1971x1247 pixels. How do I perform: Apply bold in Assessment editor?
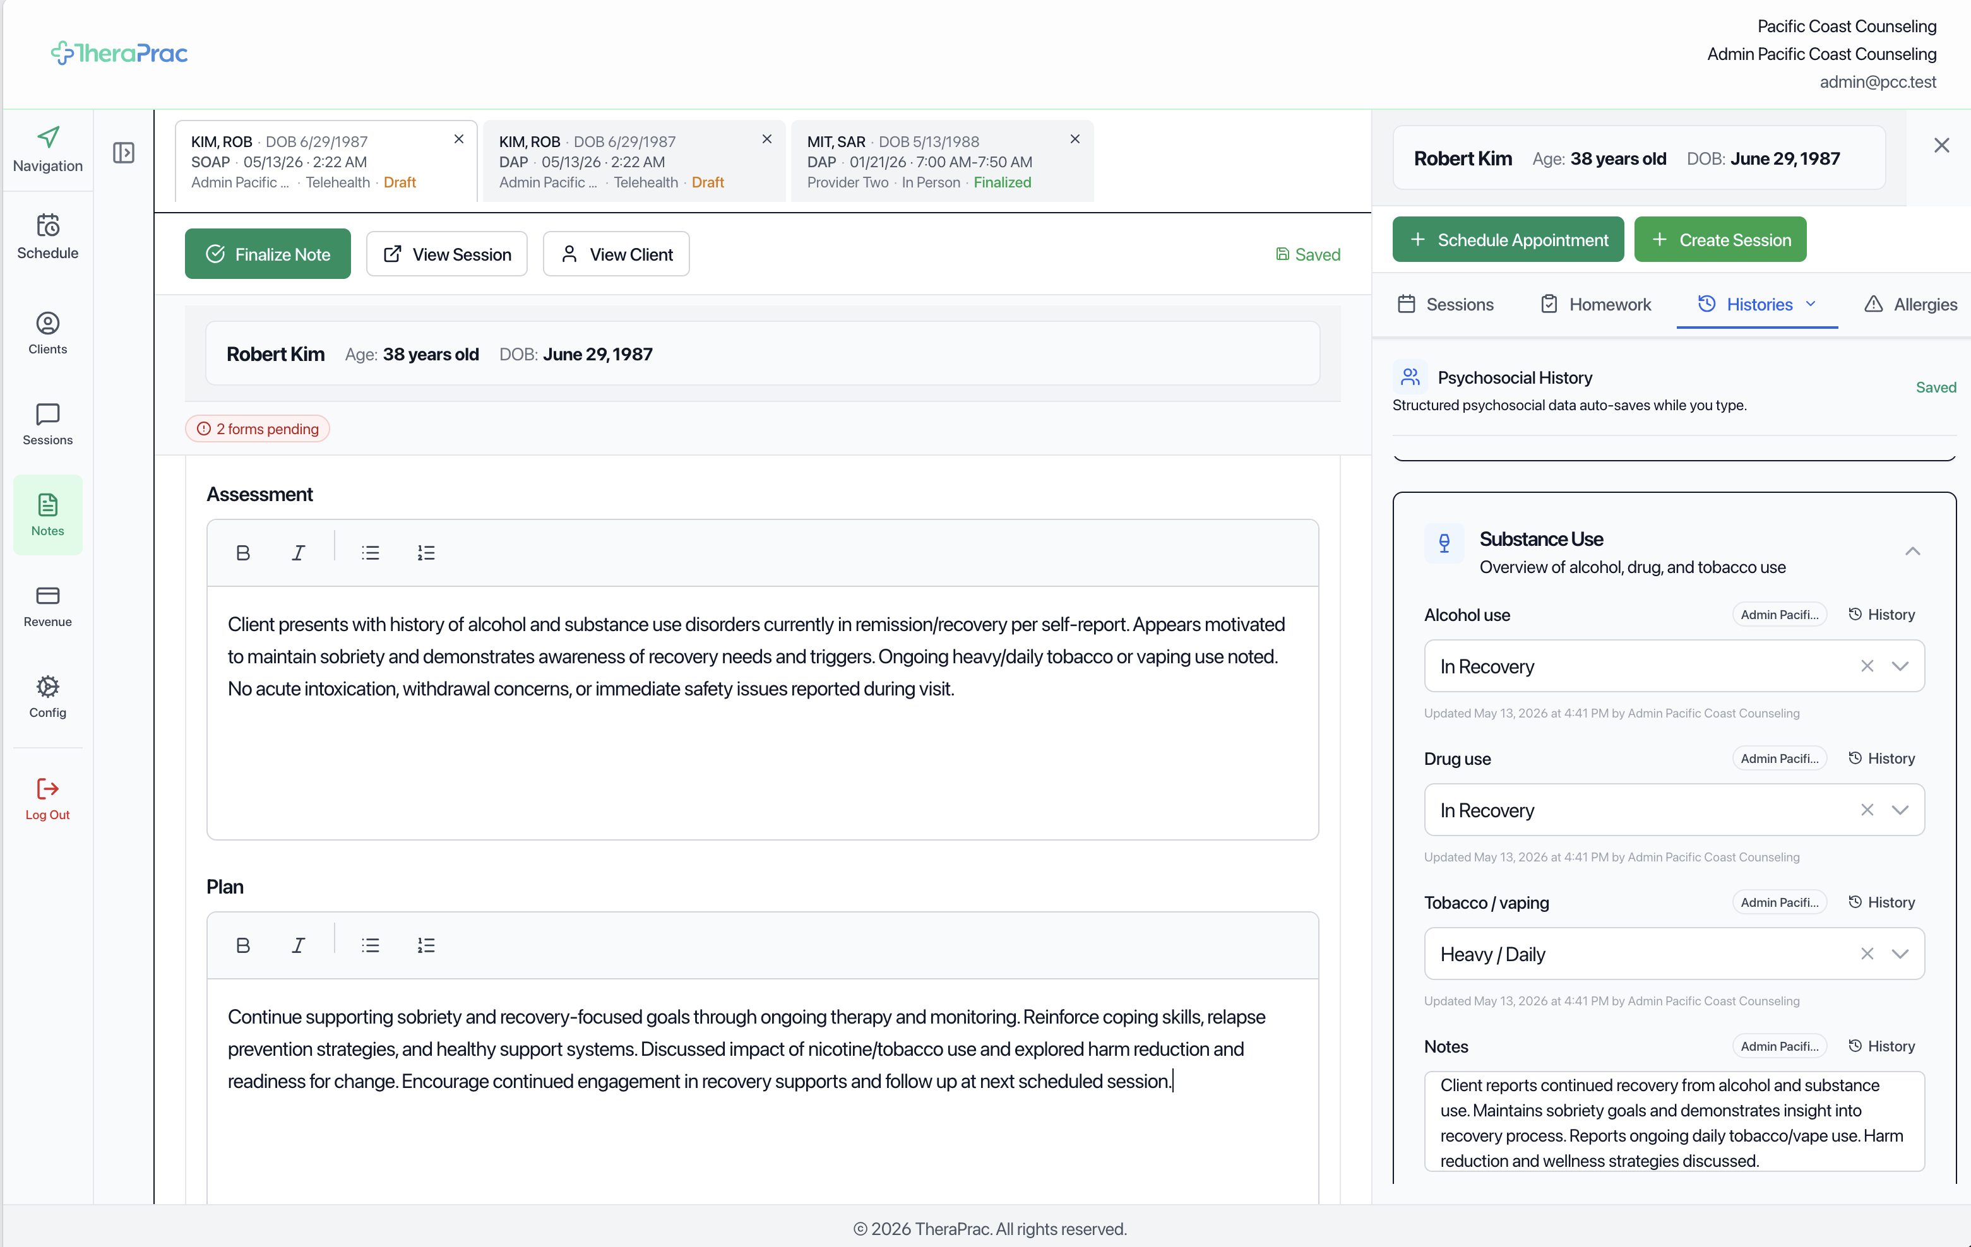[243, 553]
